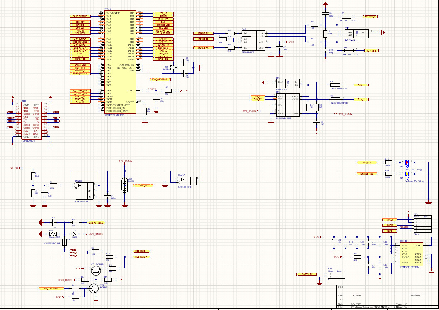This screenshot has width=439, height=310.
Task: Select resistor R12 on the BOOT0 pin
Action: 145,111
